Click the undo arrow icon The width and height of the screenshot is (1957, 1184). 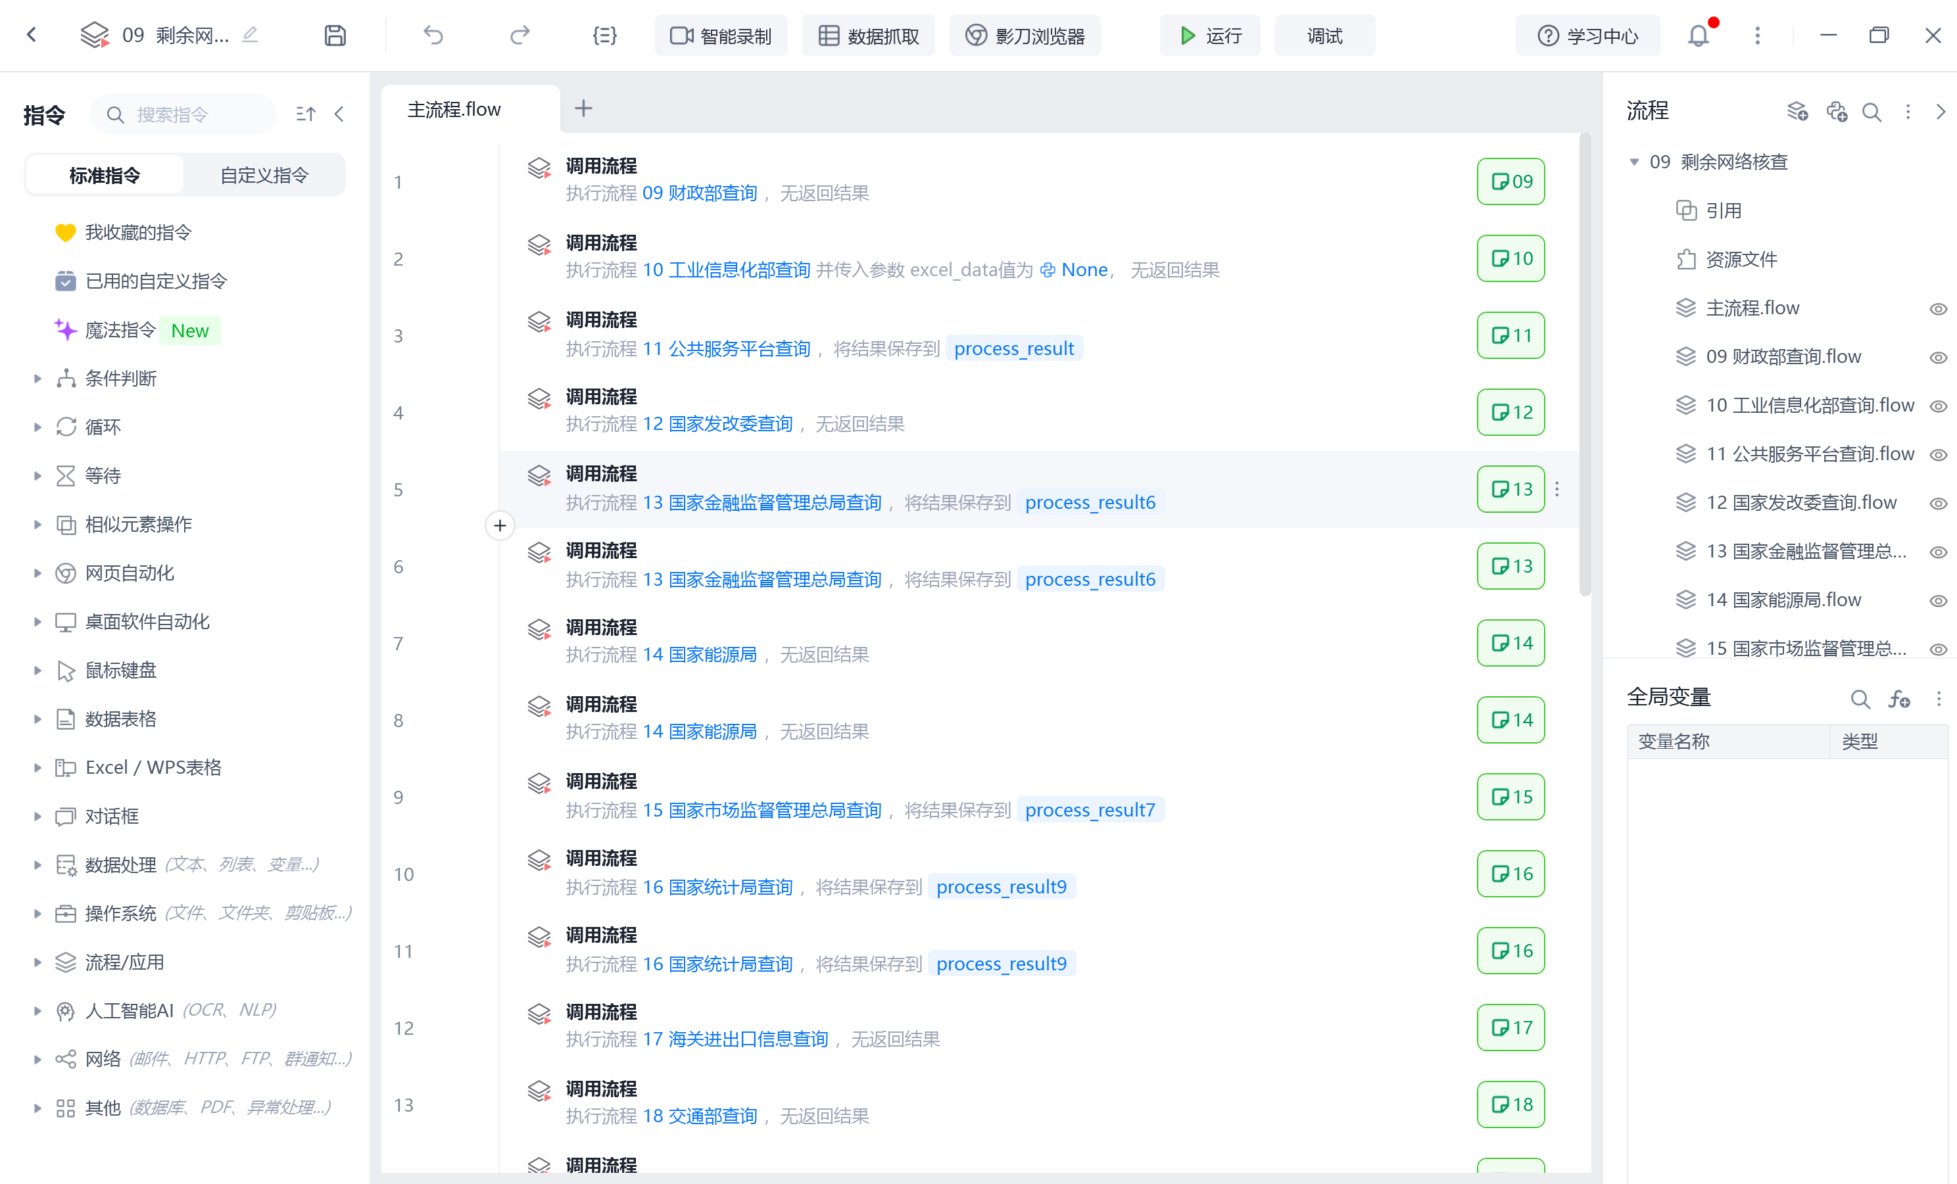(433, 36)
